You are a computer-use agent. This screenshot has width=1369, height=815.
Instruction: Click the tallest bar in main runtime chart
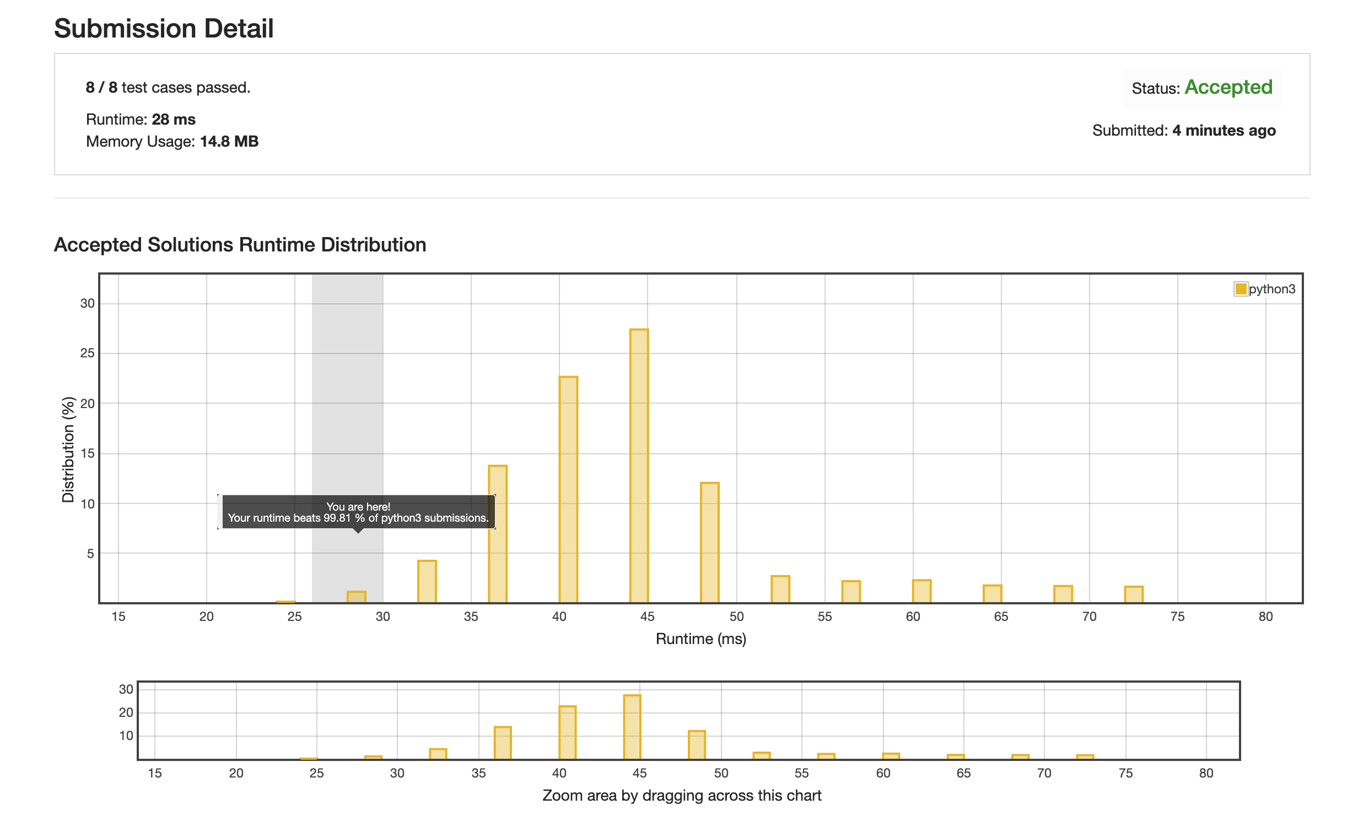click(x=639, y=465)
